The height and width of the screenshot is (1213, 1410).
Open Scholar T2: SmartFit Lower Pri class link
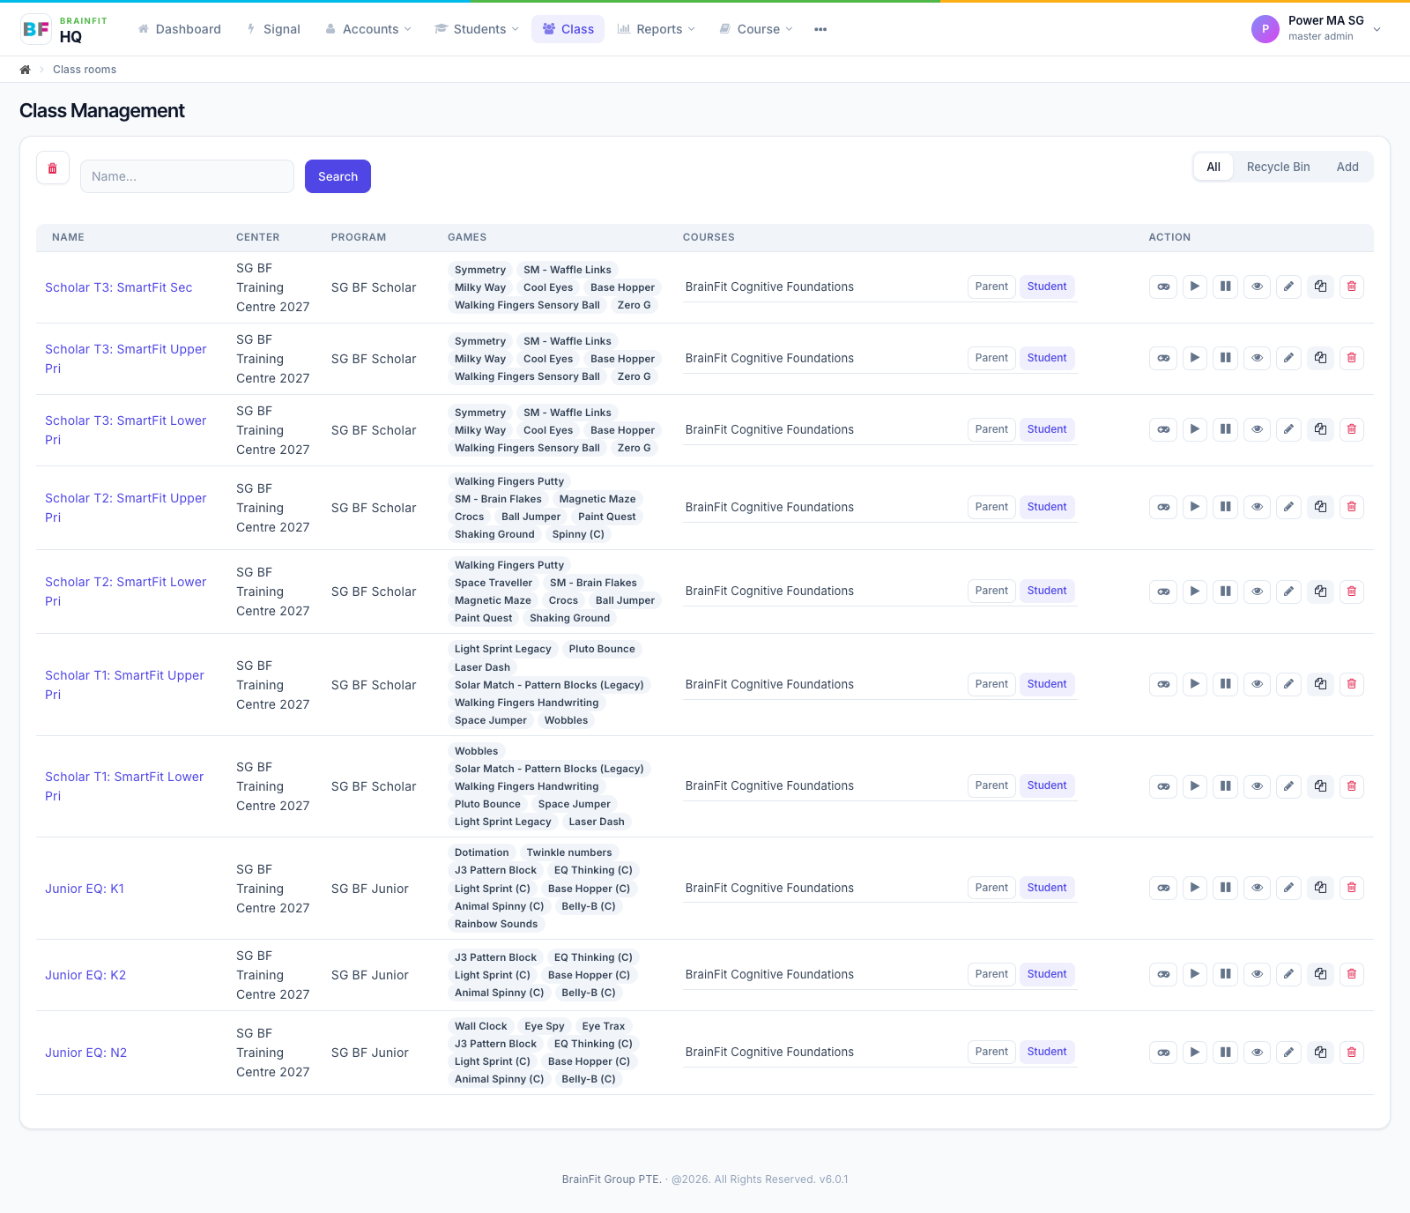126,592
